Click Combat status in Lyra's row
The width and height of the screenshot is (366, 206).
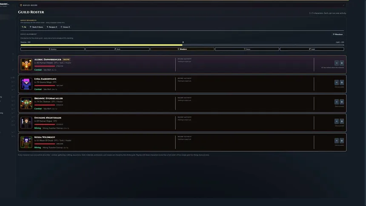point(38,89)
